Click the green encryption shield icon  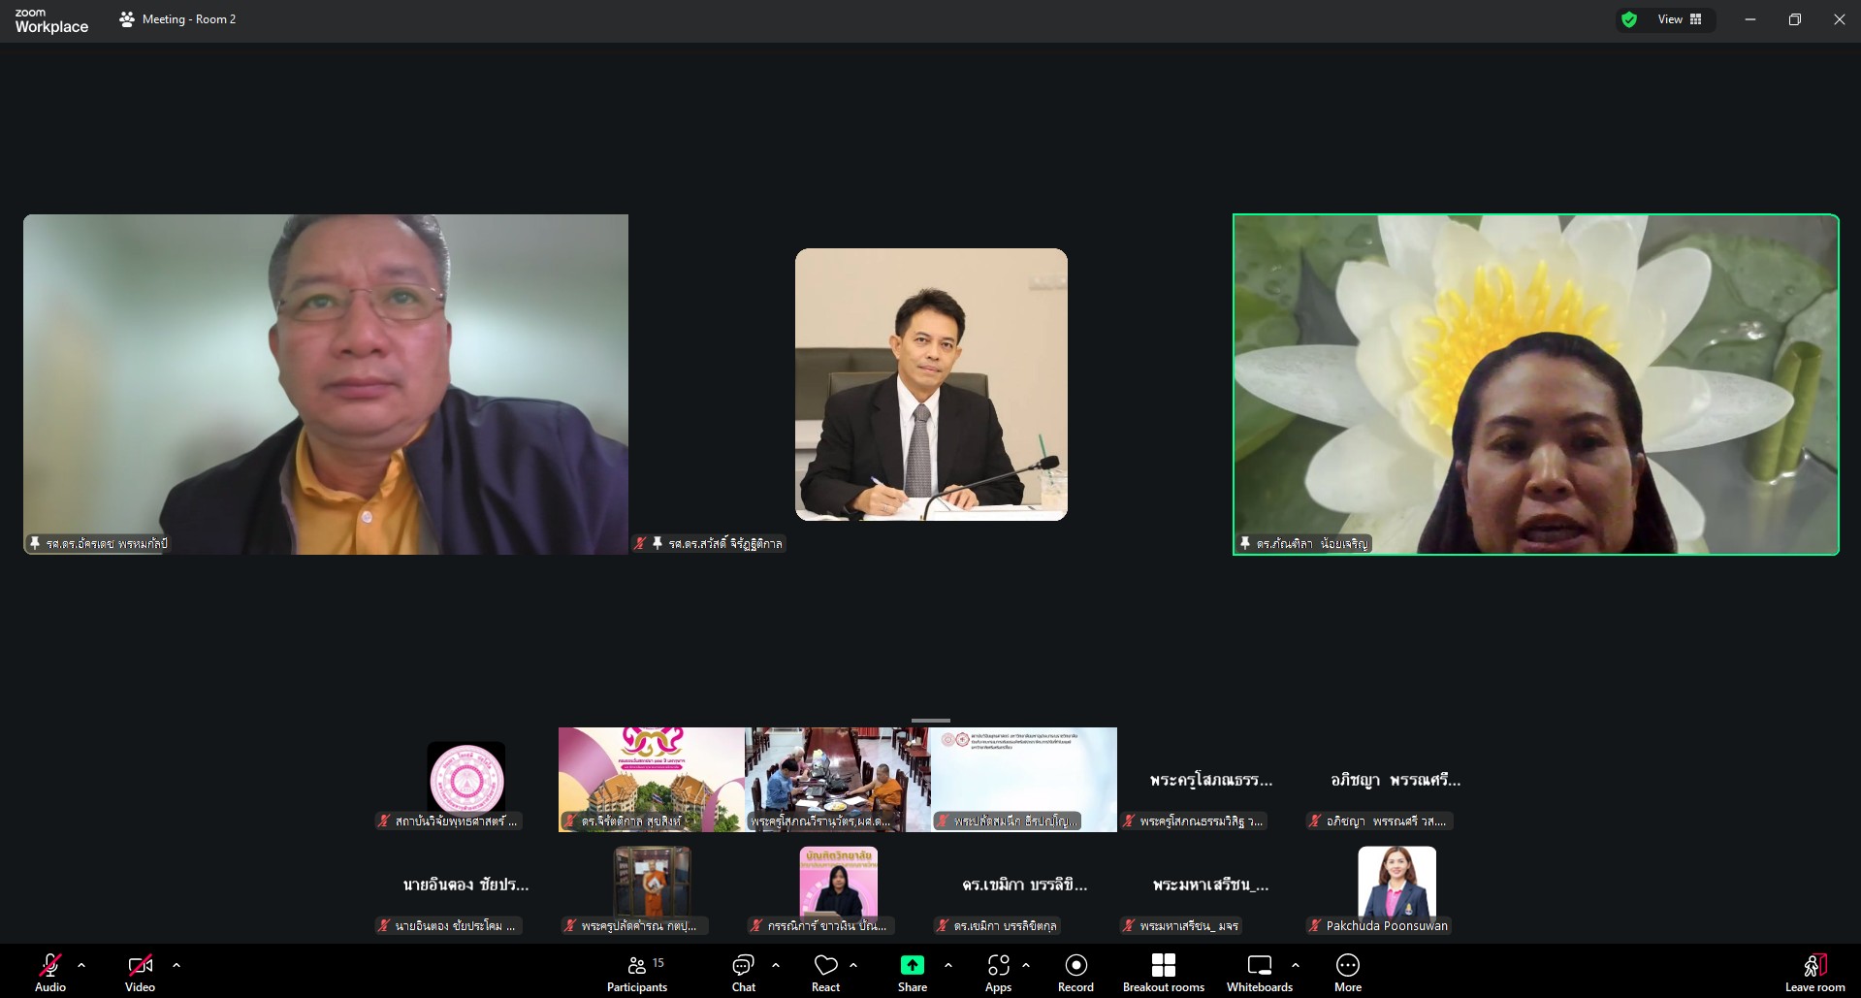(x=1629, y=19)
